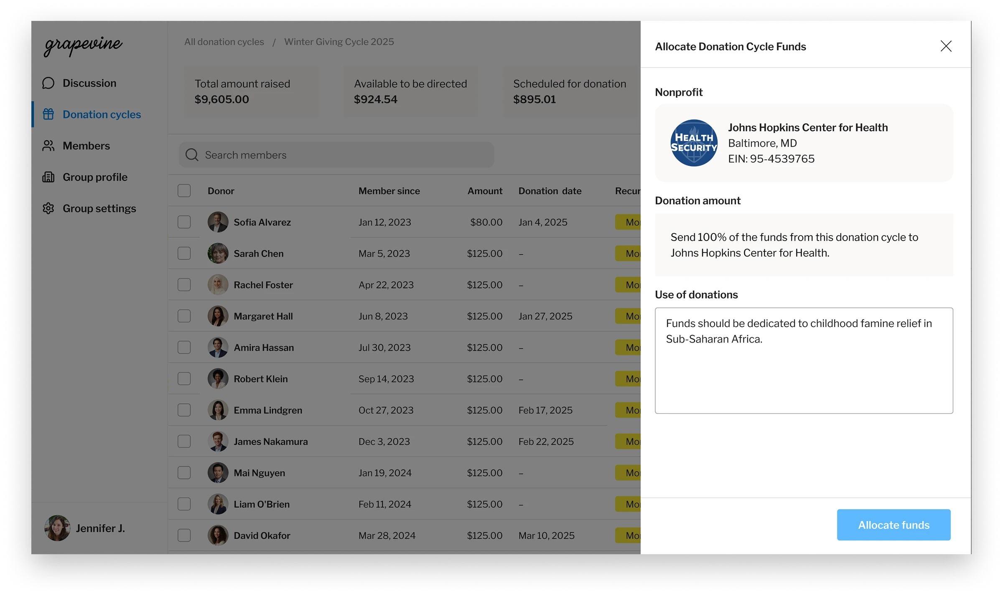Click the Use of donations text area
The width and height of the screenshot is (1003, 596).
804,360
